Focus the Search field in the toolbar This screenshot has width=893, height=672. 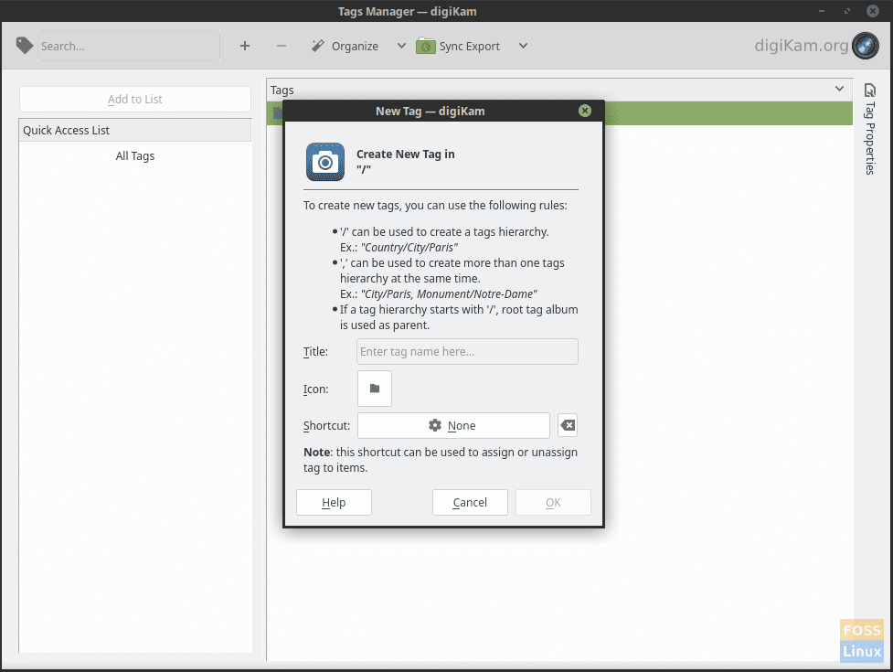click(x=129, y=46)
